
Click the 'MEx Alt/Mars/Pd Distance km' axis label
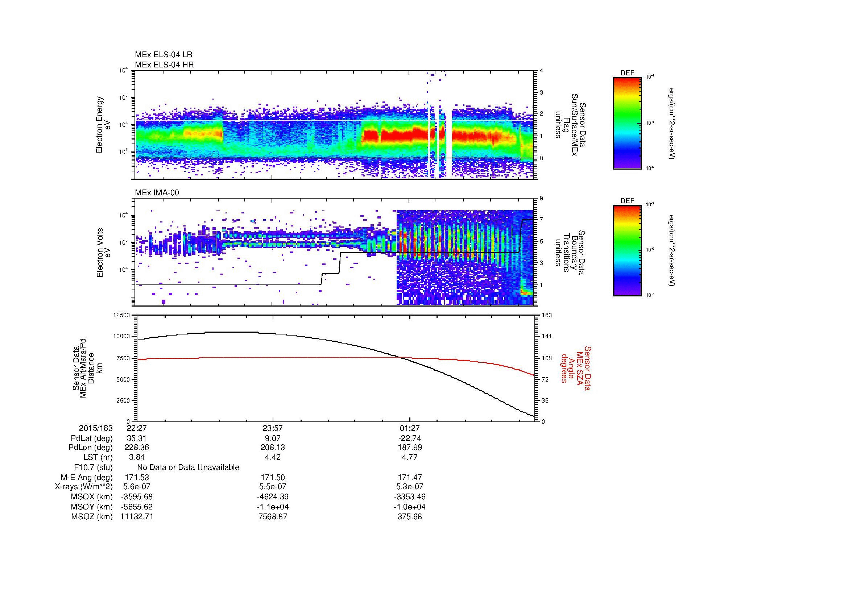point(87,368)
